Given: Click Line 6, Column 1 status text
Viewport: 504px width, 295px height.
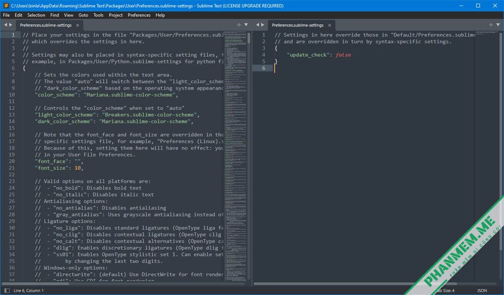Looking at the screenshot, I should point(29,290).
